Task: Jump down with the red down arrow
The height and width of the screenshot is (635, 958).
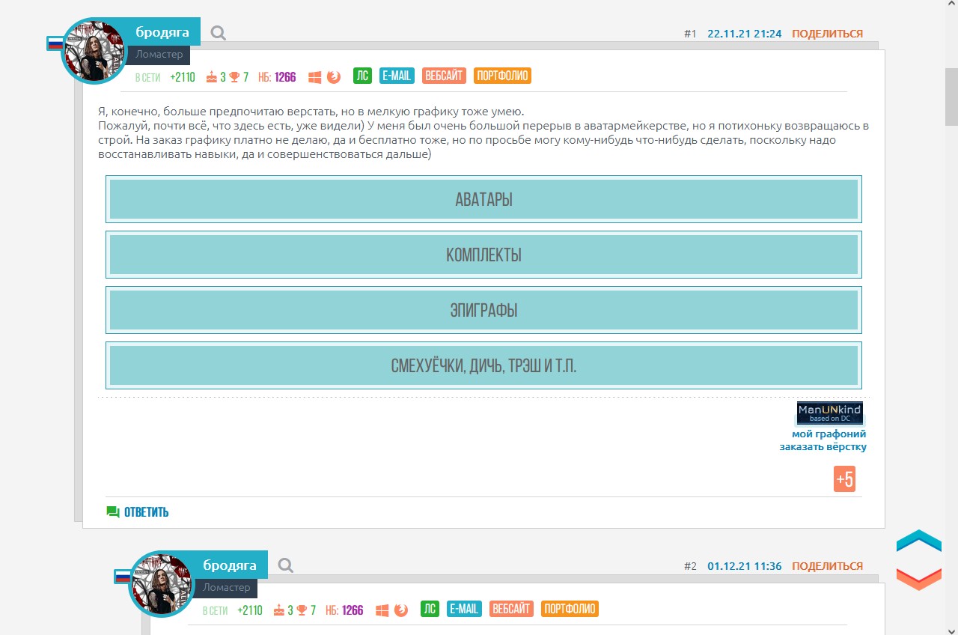Action: click(918, 579)
